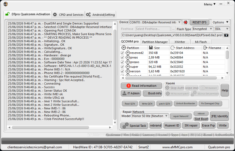Image resolution: width=235 pixels, height=151 pixels.
Task: Open the Mi Flash tab
Action: pyautogui.click(x=201, y=42)
